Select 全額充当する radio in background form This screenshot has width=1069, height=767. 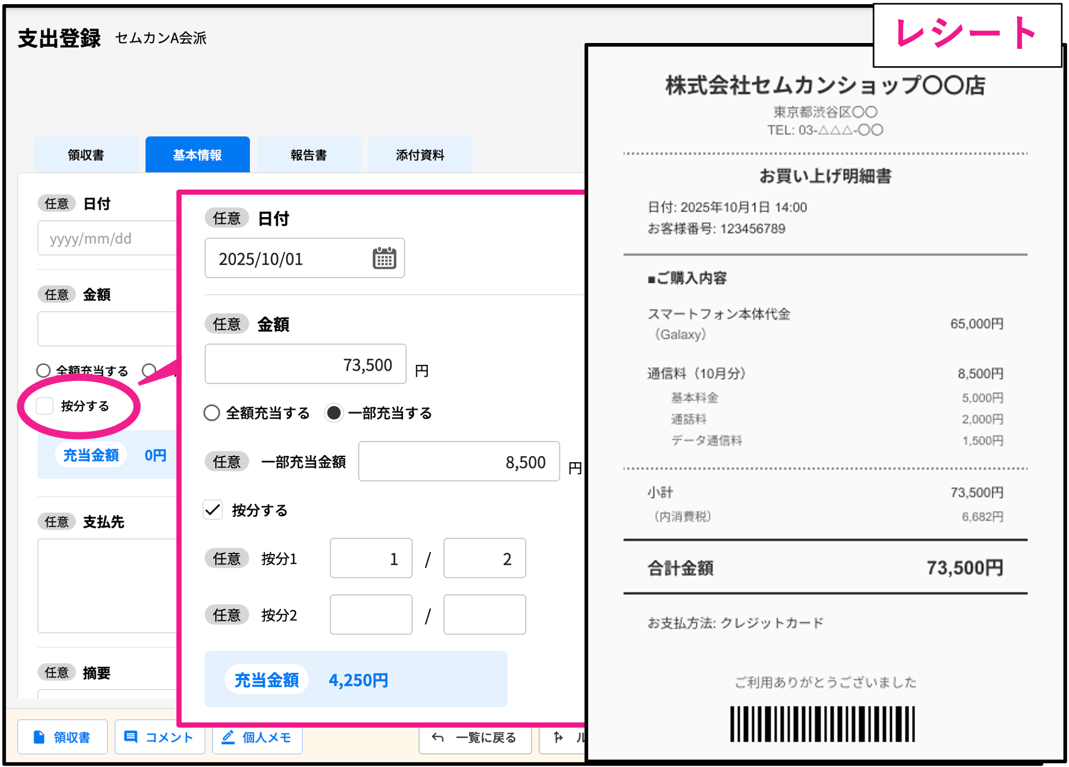coord(44,371)
